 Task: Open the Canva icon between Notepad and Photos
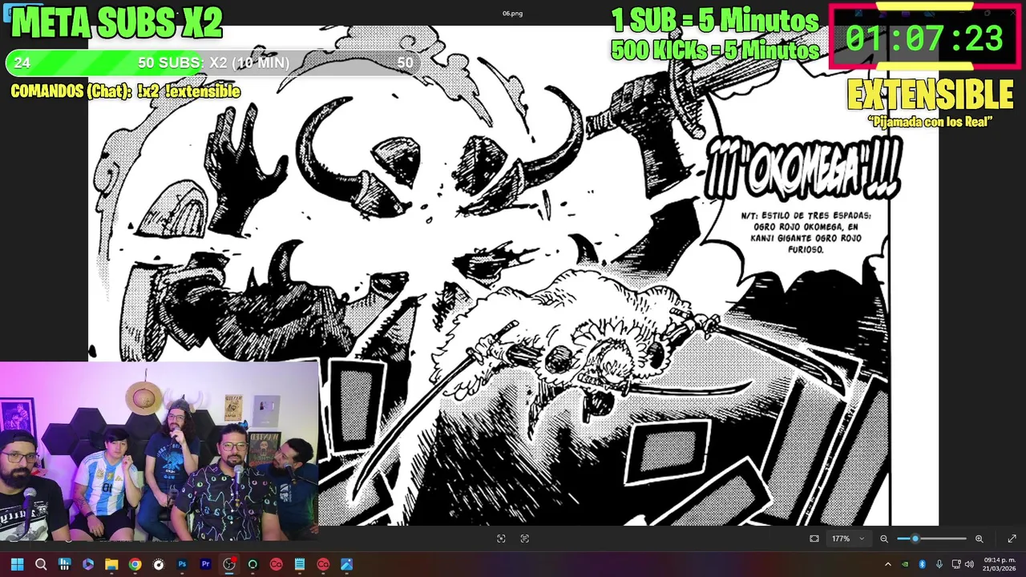323,564
